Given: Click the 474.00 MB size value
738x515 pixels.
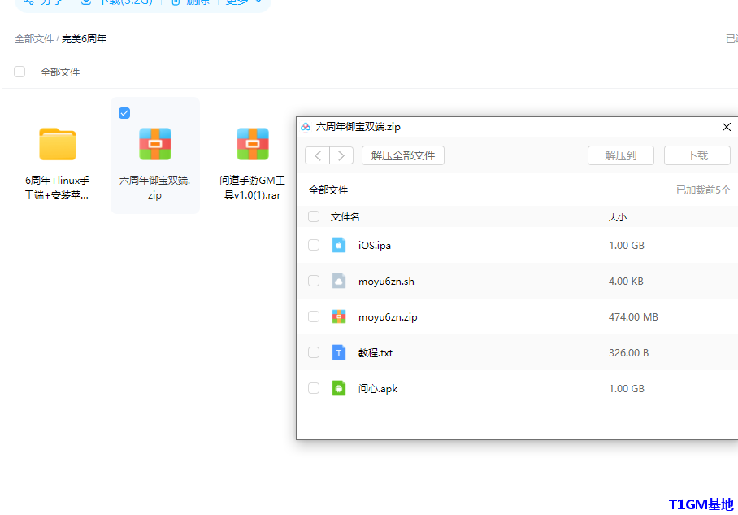Looking at the screenshot, I should (x=633, y=317).
